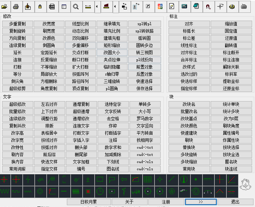
Task: Click the 对齐标注 button
Action: click(189, 53)
